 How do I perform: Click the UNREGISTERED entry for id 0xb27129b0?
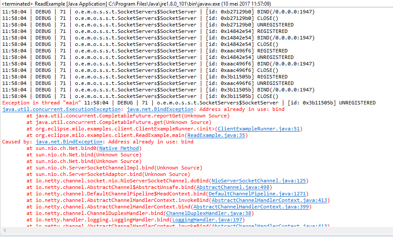click(275, 25)
